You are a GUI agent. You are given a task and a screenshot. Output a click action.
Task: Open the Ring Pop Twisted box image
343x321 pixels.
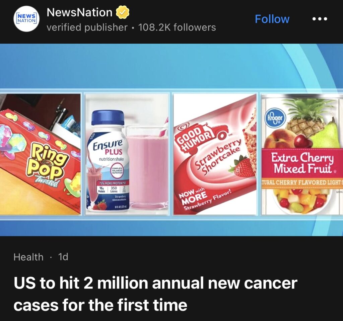click(40, 154)
